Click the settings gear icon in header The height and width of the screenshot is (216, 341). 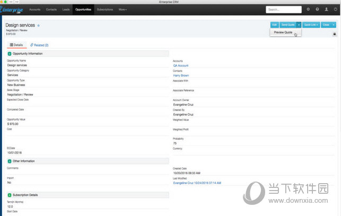(308, 10)
